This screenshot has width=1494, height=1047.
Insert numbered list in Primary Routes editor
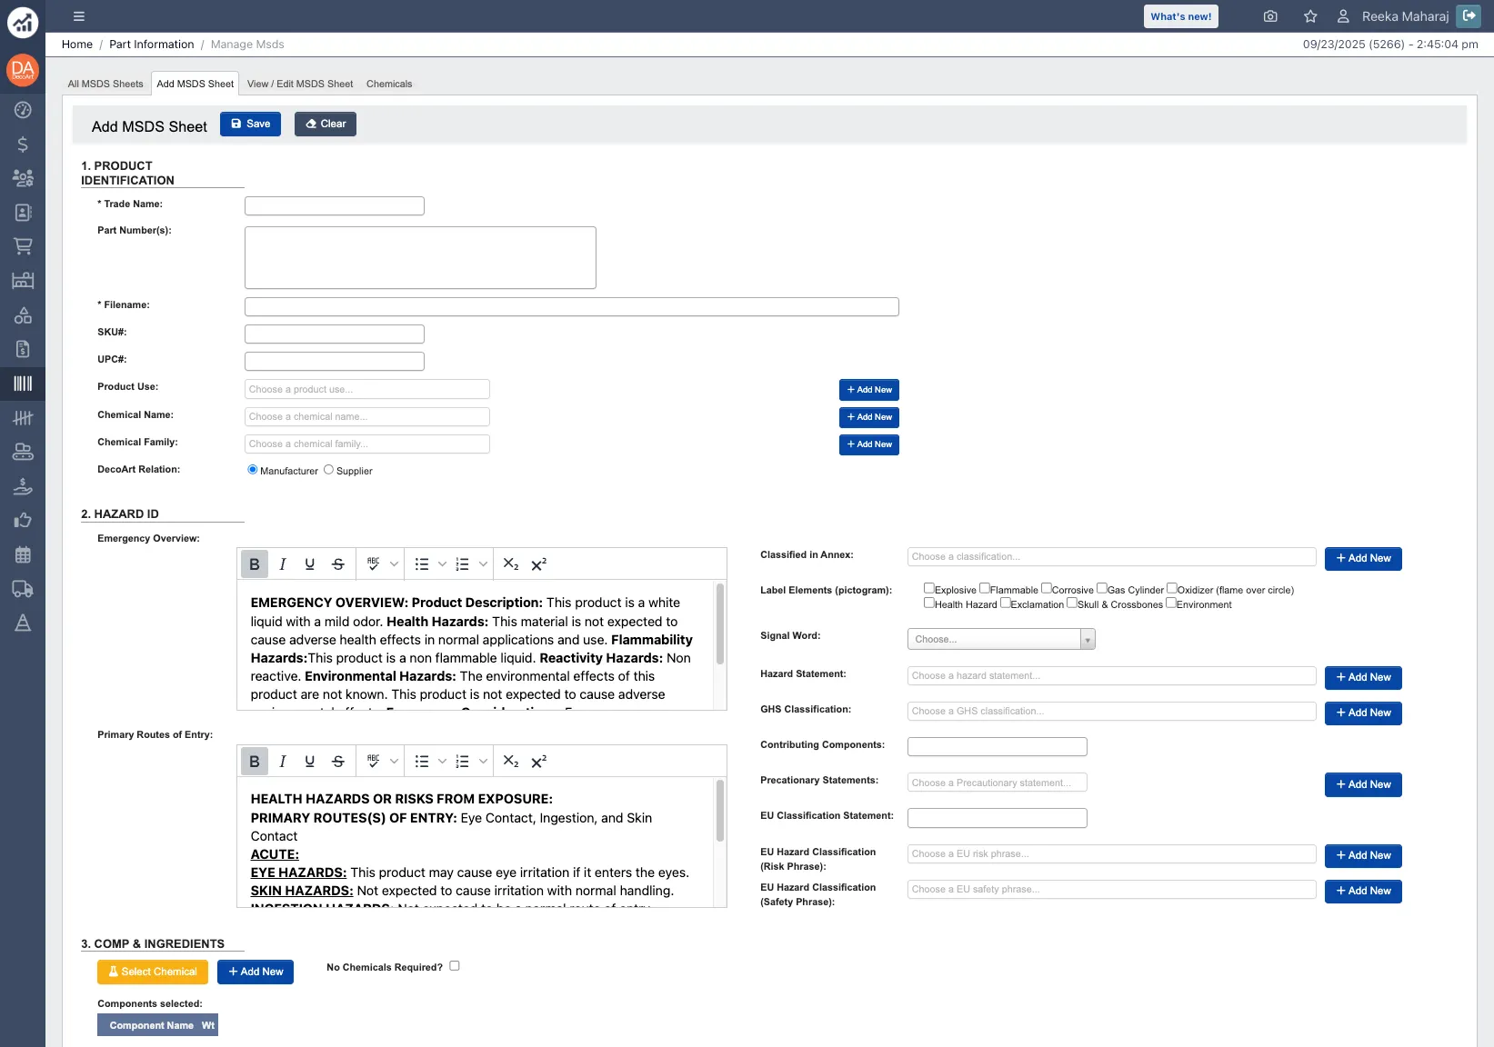(x=463, y=762)
